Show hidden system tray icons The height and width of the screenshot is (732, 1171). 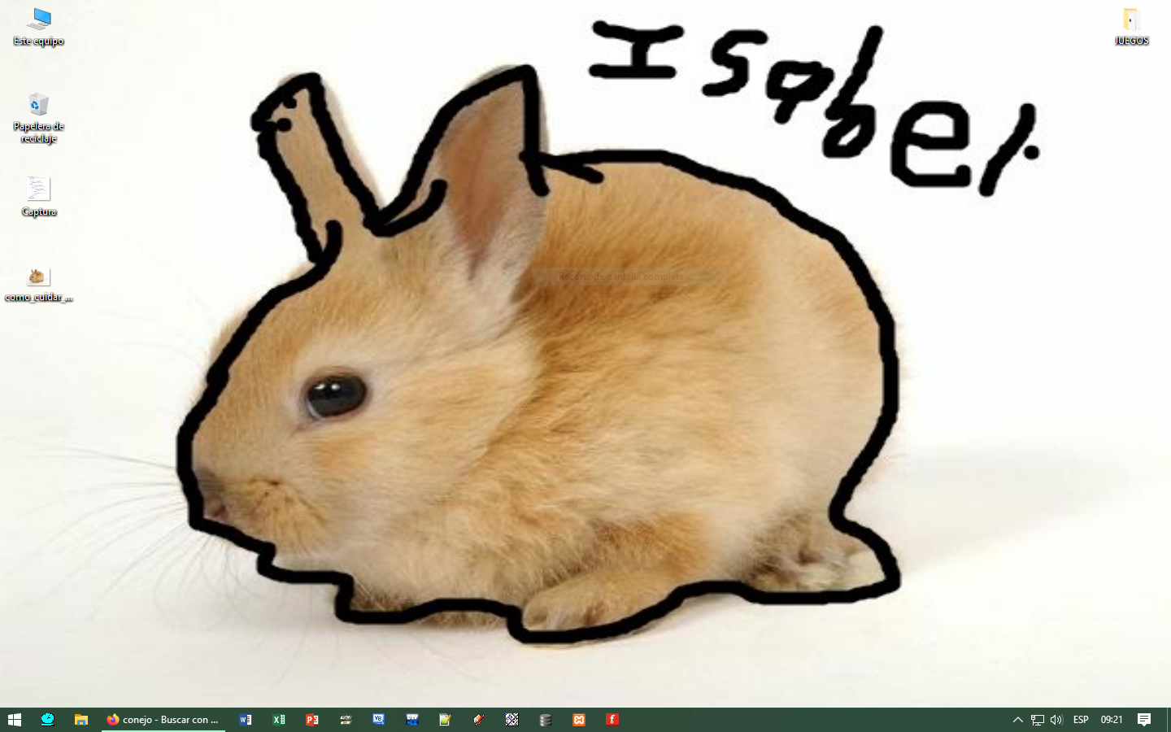1017,720
